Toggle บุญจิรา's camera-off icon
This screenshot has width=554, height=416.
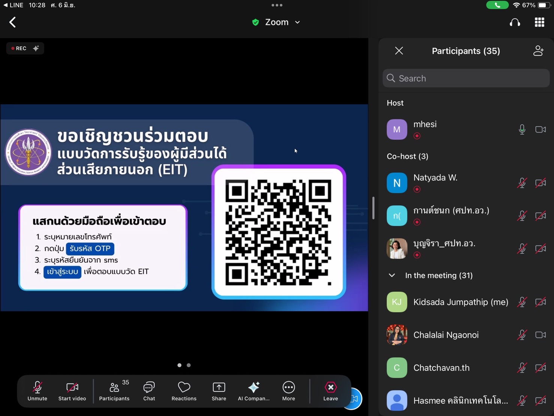point(540,249)
